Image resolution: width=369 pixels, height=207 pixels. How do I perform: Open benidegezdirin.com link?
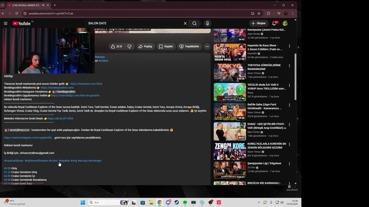click(x=57, y=88)
